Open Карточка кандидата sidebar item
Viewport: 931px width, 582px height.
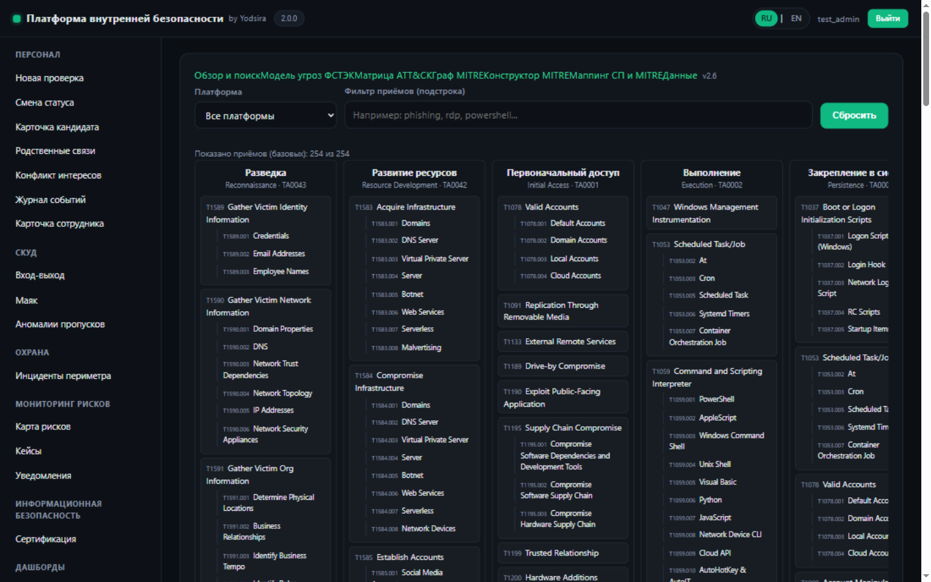pos(57,127)
